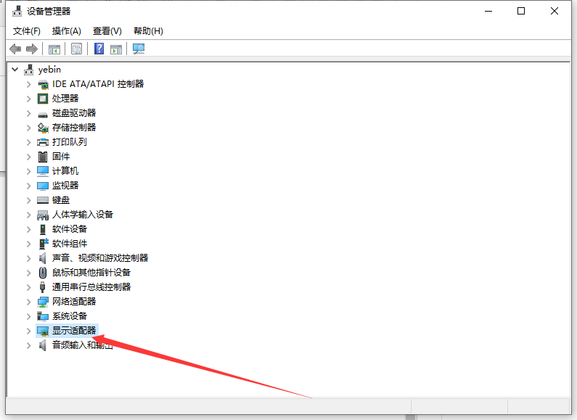Click the Properties toolbar icon
Screen dimensions: 577x420
pyautogui.click(x=76, y=49)
